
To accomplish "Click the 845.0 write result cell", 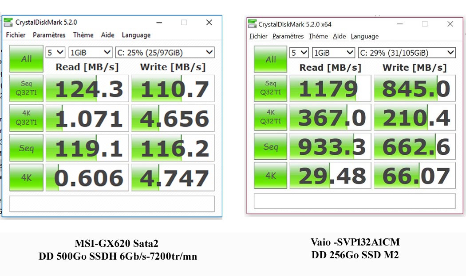I will click(x=415, y=88).
